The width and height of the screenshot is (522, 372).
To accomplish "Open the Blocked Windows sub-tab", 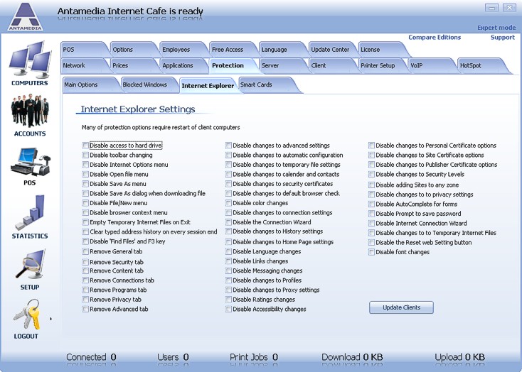I will 149,84.
